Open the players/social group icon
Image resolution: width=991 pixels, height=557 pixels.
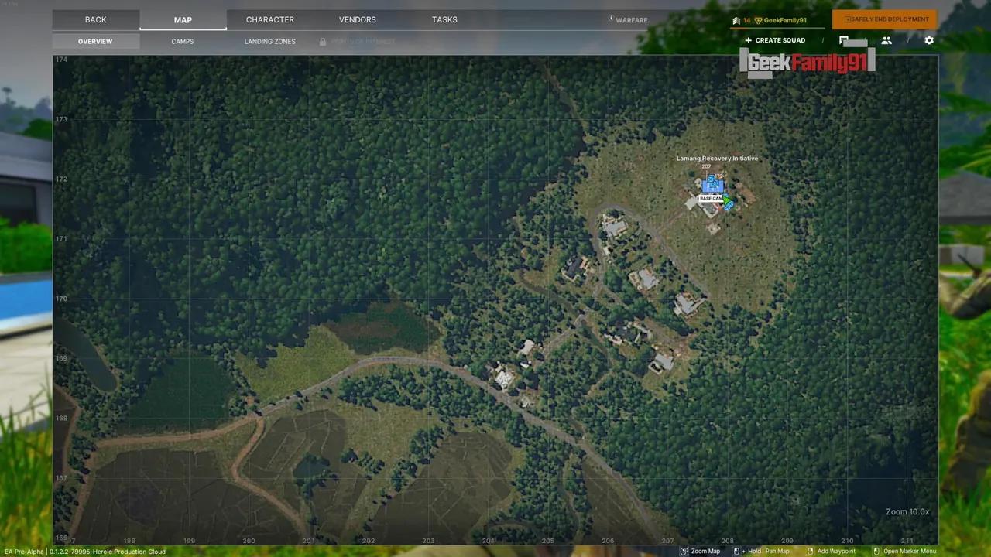[x=886, y=40]
